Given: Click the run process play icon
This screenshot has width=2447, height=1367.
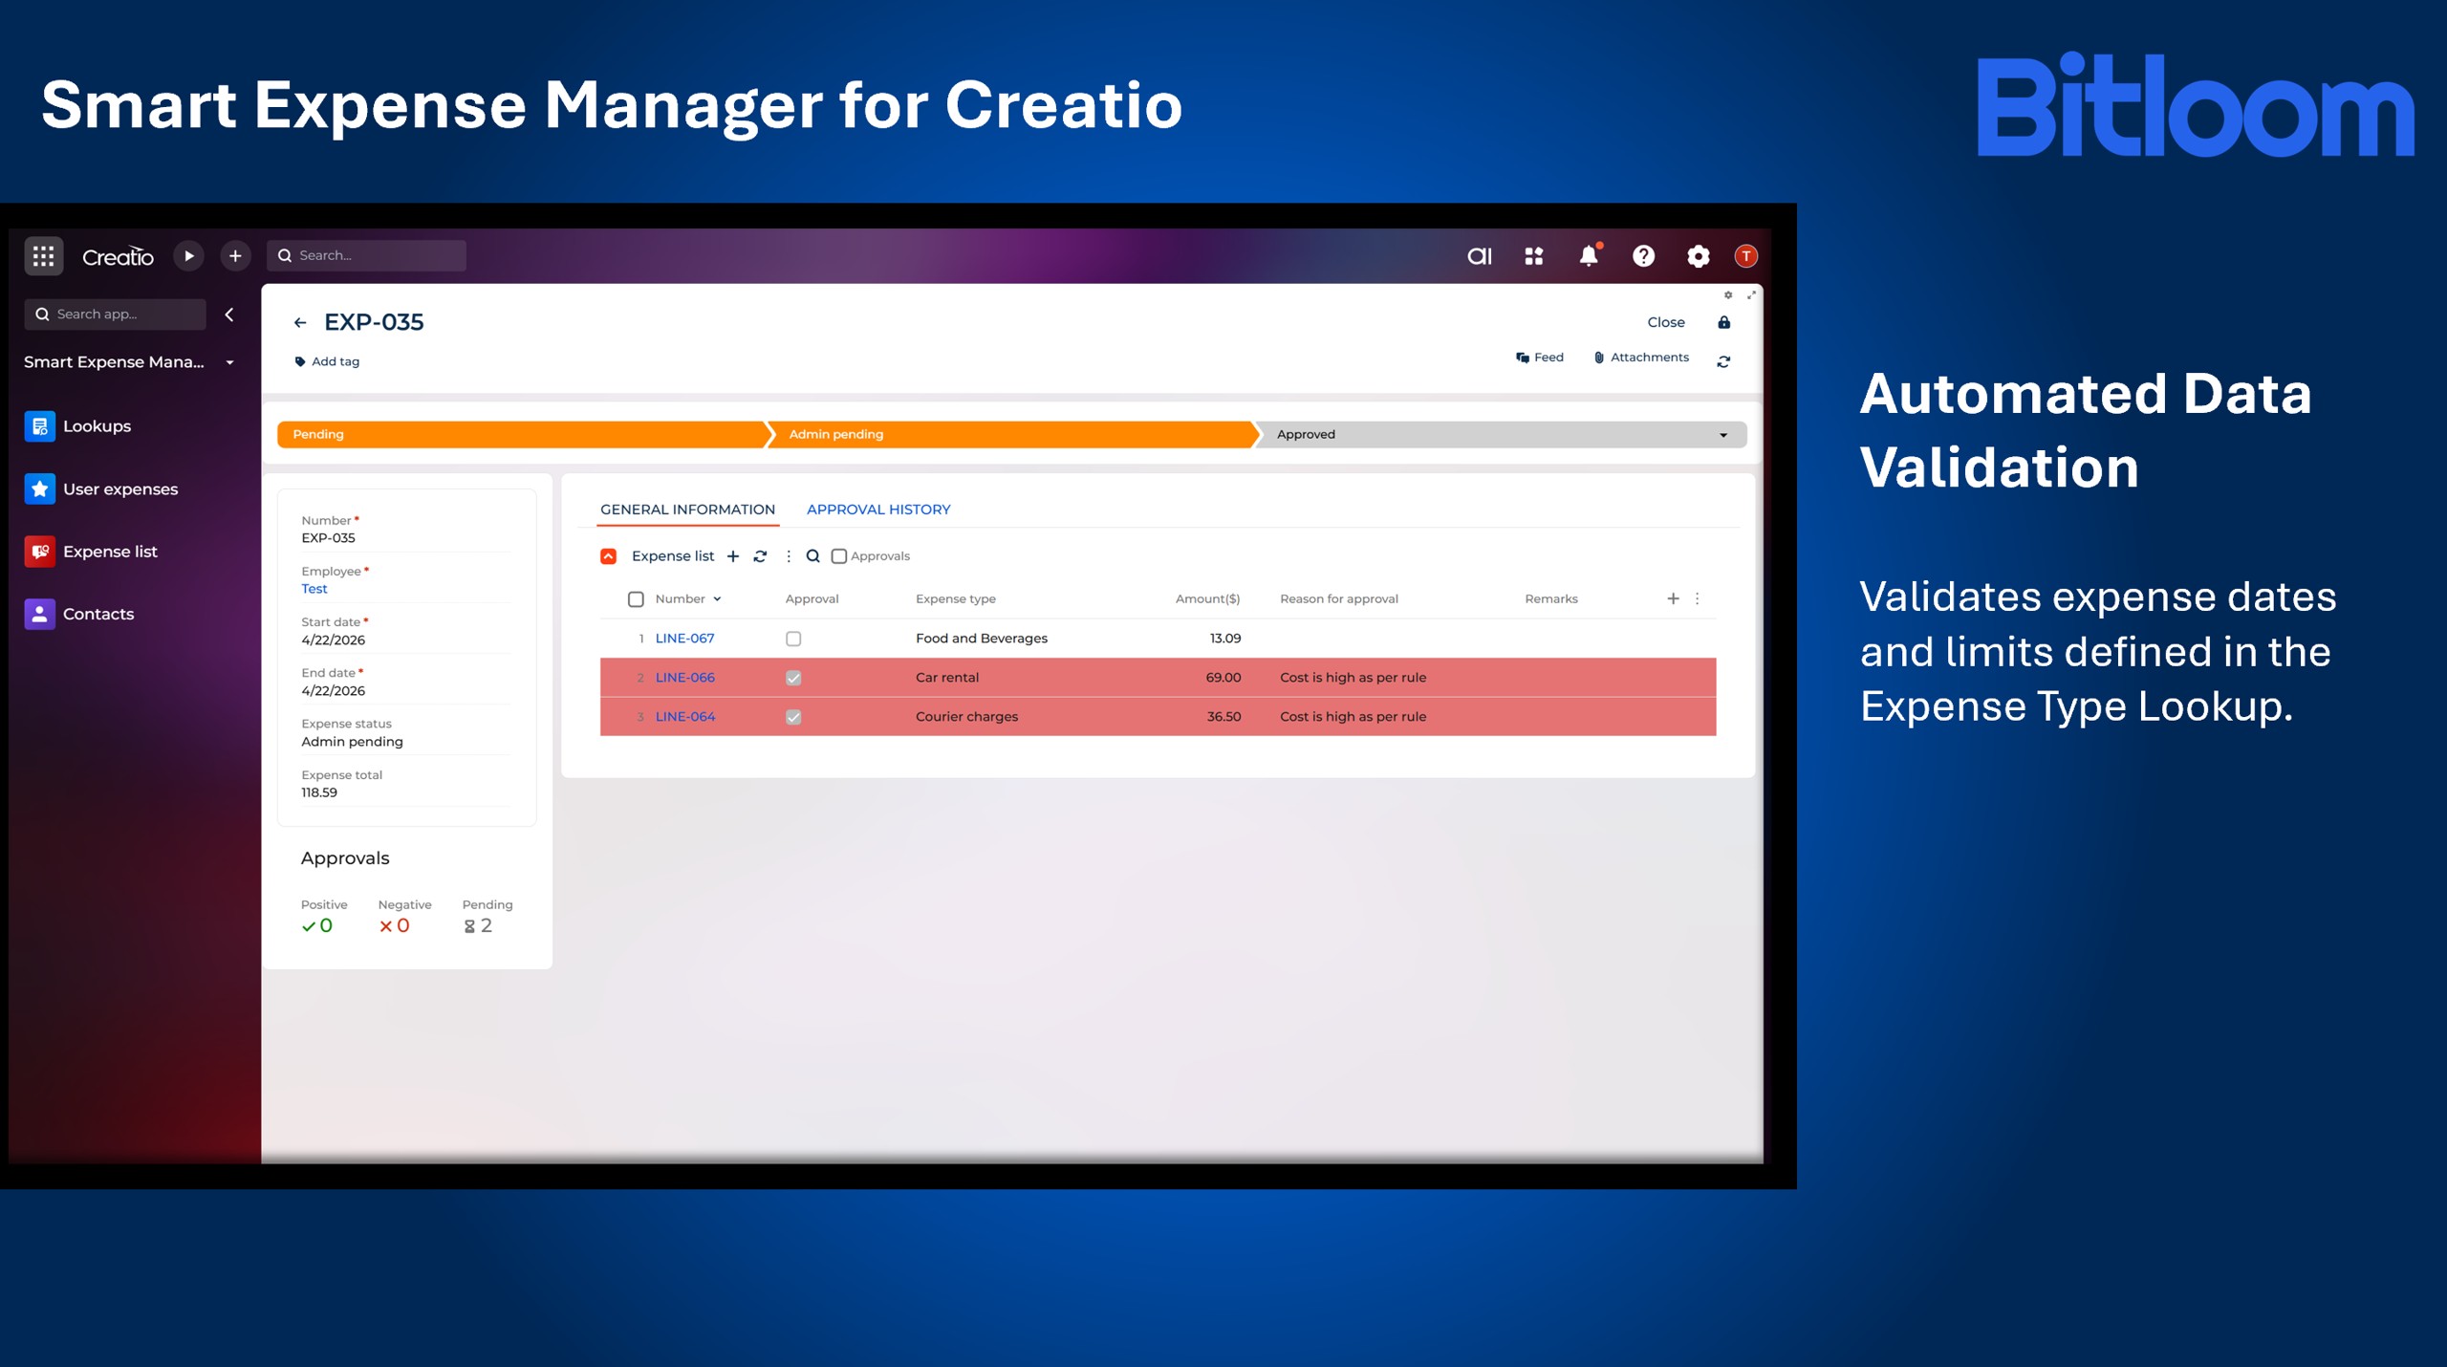Looking at the screenshot, I should [188, 256].
